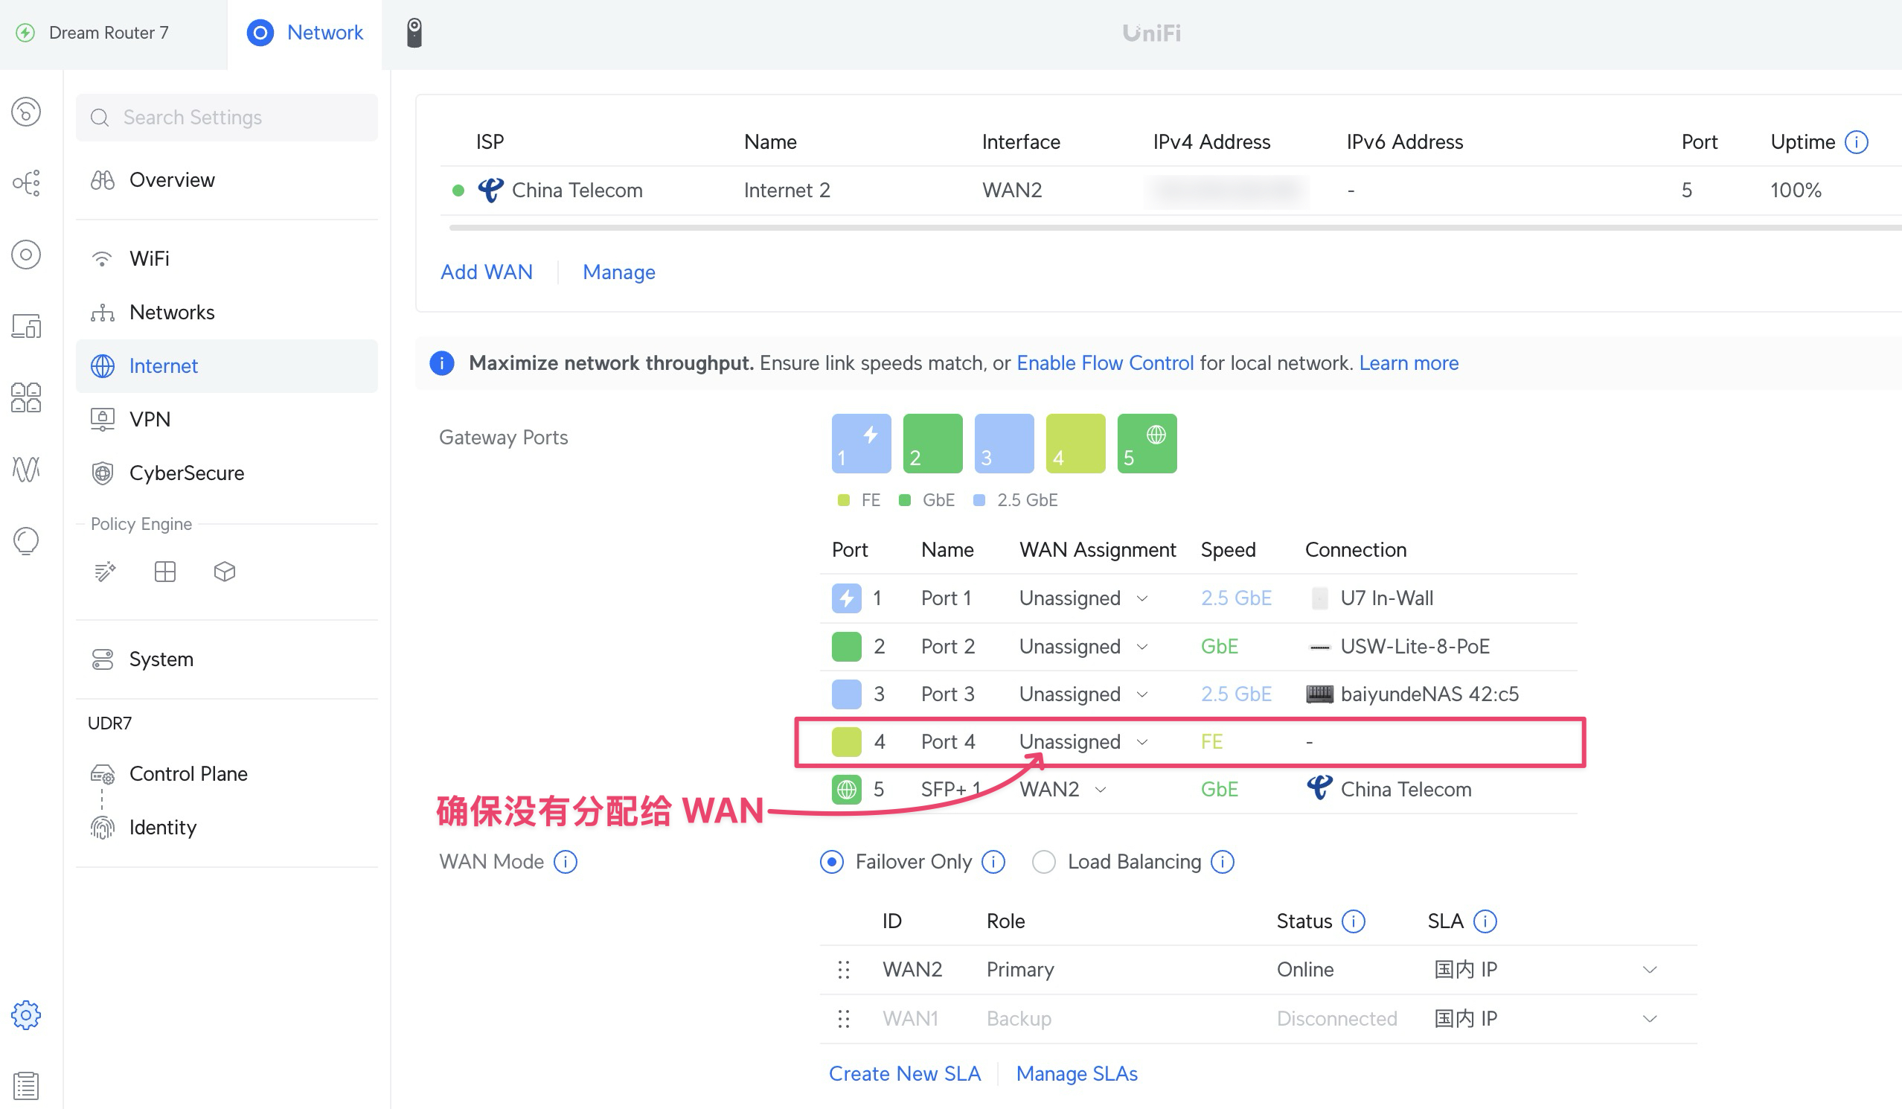1902x1109 pixels.
Task: Click the CyberSecure shield icon
Action: point(101,473)
